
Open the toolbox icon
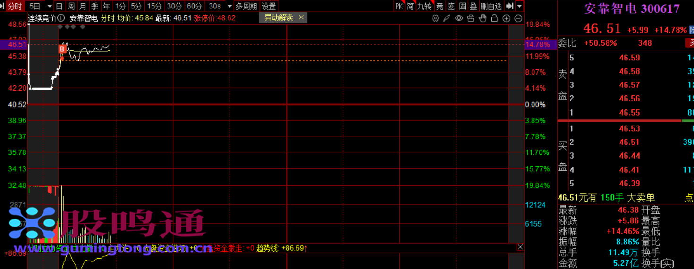[x=471, y=18]
